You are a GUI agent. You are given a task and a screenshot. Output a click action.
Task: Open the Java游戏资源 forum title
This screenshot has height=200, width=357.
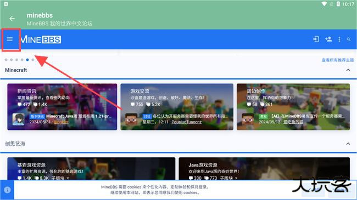(203, 165)
